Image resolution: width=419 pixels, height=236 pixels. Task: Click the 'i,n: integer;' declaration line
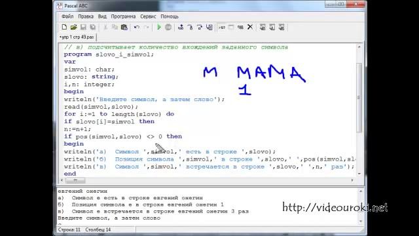tap(89, 85)
